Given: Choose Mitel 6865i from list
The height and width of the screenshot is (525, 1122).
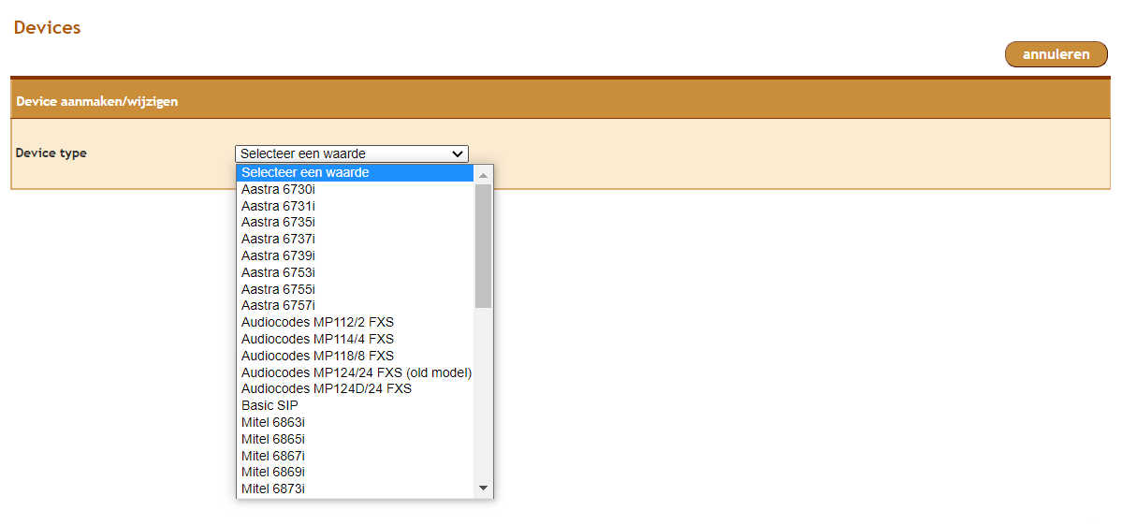Looking at the screenshot, I should (355, 439).
